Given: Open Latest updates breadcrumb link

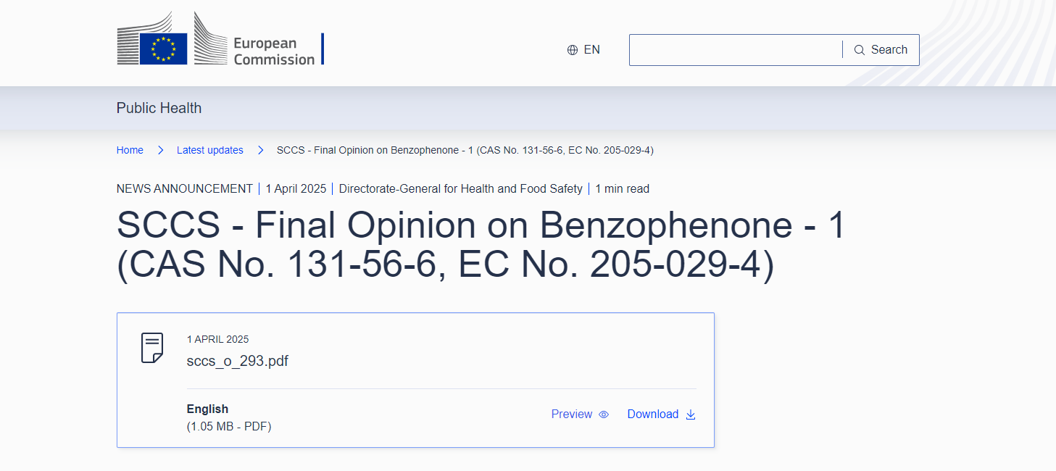Looking at the screenshot, I should pyautogui.click(x=210, y=150).
